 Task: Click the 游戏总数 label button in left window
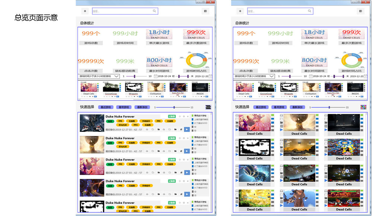(91, 43)
